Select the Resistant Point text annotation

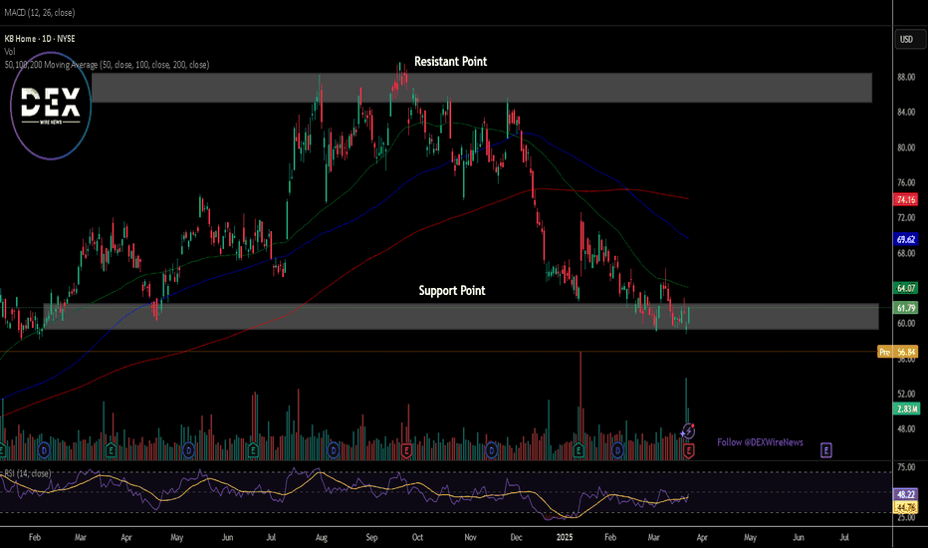tap(450, 62)
